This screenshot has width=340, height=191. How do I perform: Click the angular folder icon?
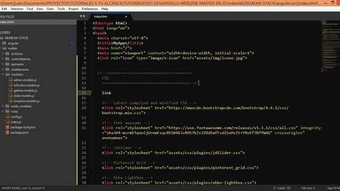(4, 43)
